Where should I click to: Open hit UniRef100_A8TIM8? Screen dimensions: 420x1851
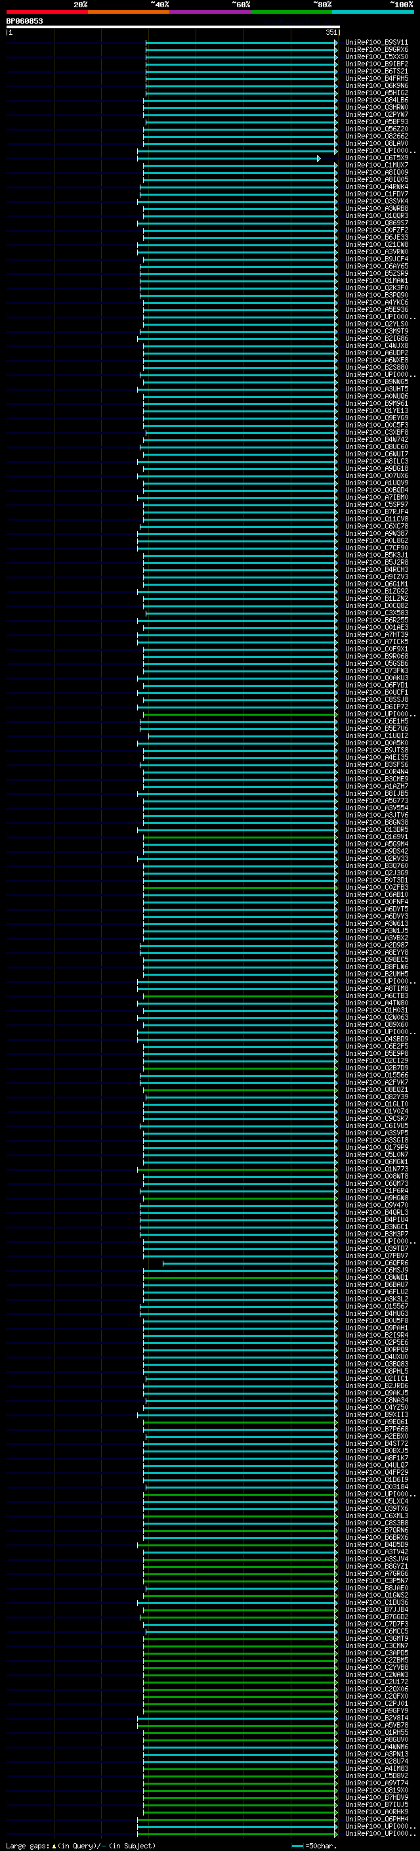click(x=377, y=989)
